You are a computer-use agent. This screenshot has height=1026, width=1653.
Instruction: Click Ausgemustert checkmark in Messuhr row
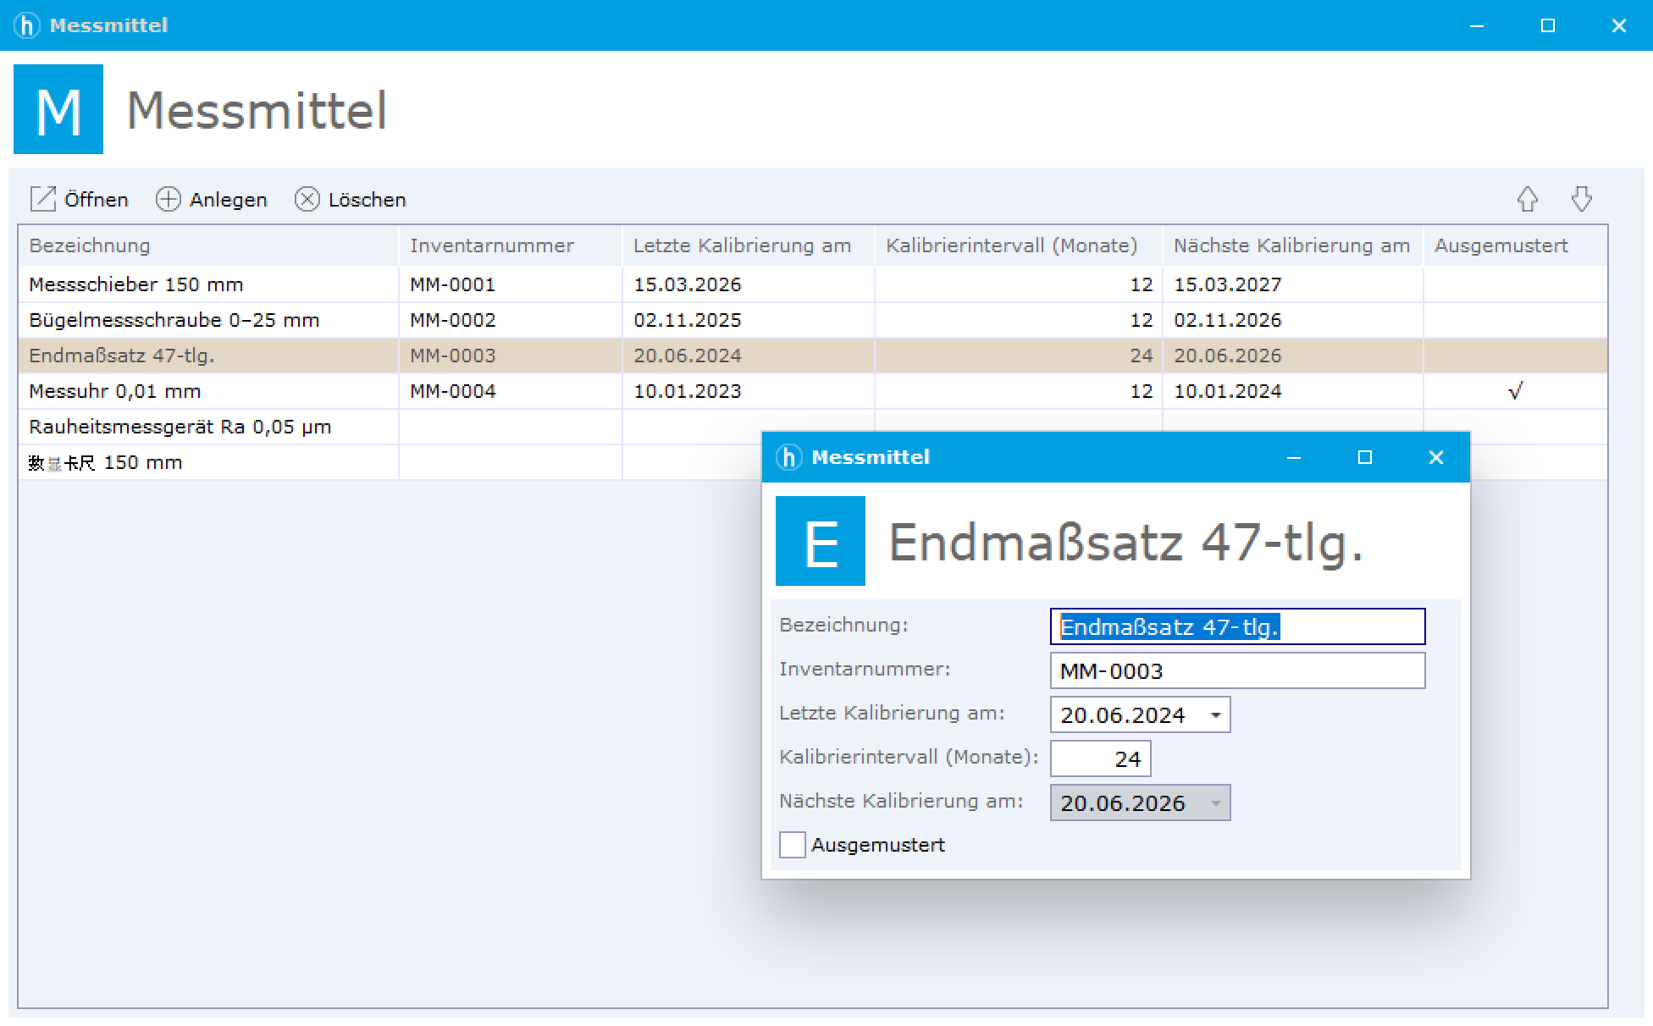pyautogui.click(x=1515, y=391)
